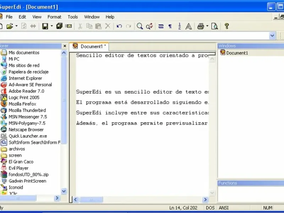The image size is (284, 213).
Task: Open font settings letter A icon
Action: click(189, 26)
